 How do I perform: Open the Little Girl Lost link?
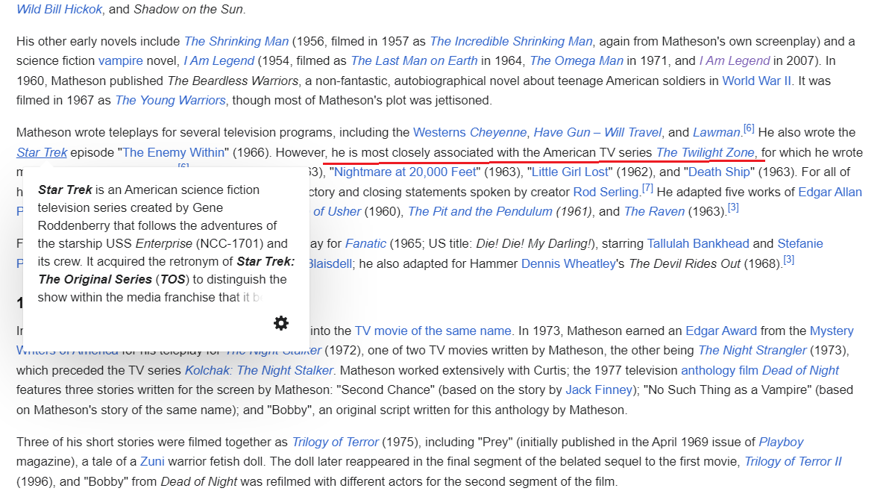click(x=570, y=172)
